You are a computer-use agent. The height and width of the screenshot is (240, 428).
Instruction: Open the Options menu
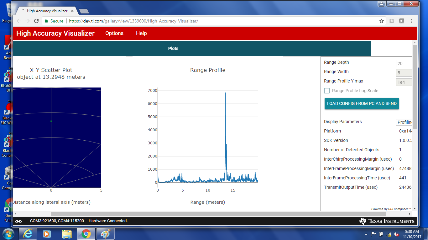114,33
